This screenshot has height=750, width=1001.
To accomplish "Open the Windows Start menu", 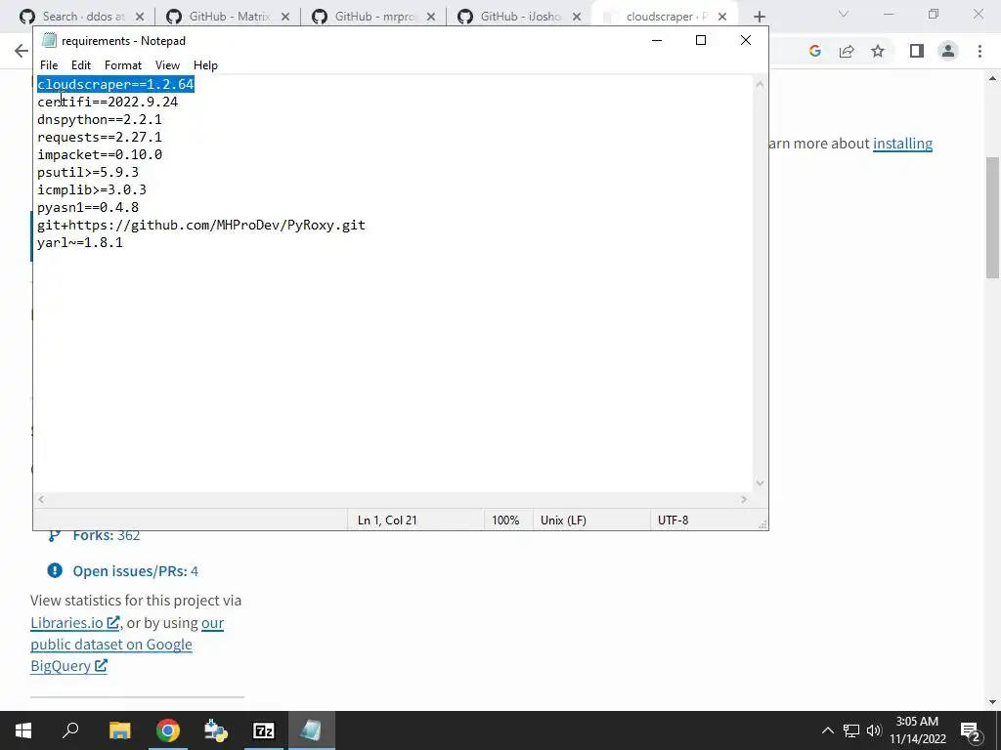I will pos(23,730).
